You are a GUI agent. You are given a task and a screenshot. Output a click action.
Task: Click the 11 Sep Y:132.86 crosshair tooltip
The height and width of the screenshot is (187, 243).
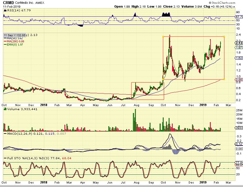point(15,35)
